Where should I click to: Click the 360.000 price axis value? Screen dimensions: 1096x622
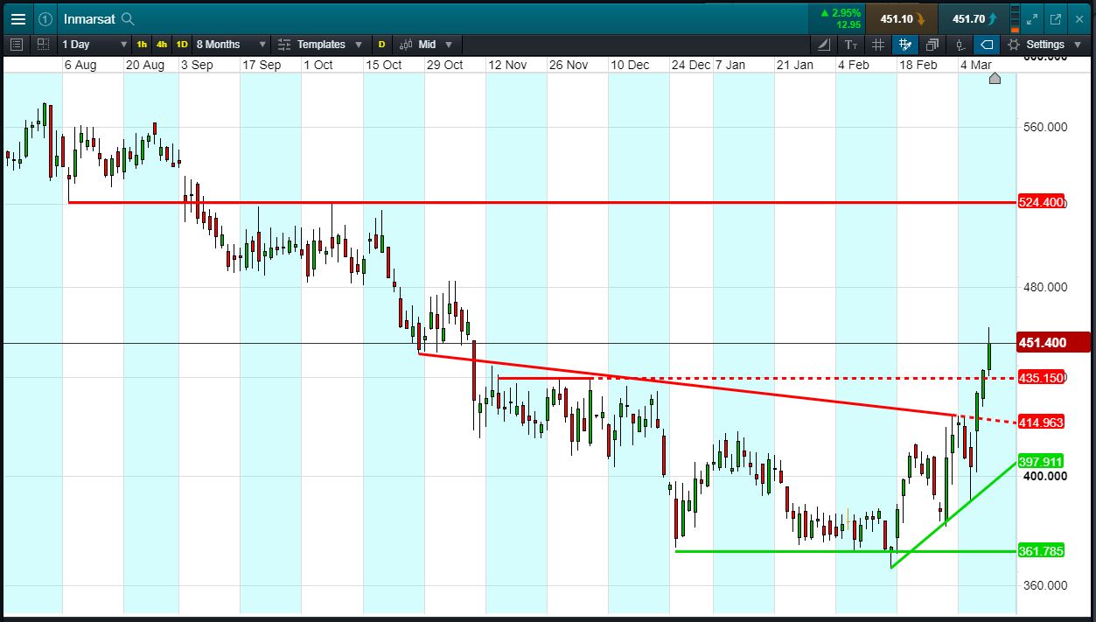click(1045, 585)
